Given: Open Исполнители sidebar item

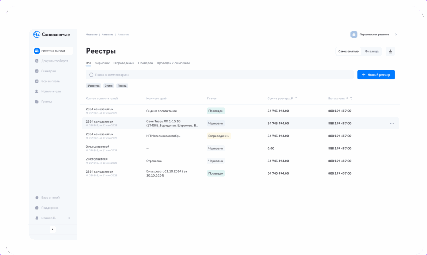Looking at the screenshot, I should pos(51,91).
